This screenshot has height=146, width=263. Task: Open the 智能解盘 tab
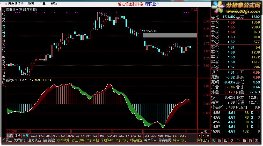click(x=49, y=140)
